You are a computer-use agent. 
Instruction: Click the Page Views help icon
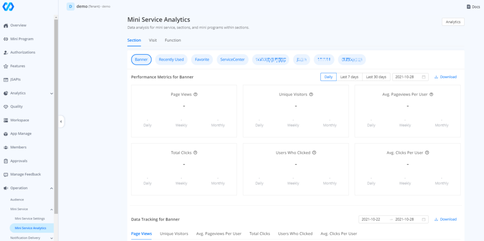pyautogui.click(x=195, y=95)
